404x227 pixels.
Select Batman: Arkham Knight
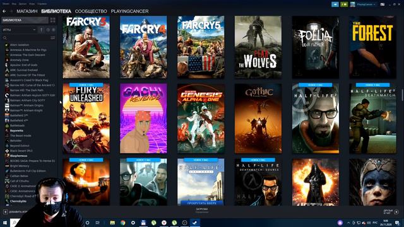(x=27, y=110)
